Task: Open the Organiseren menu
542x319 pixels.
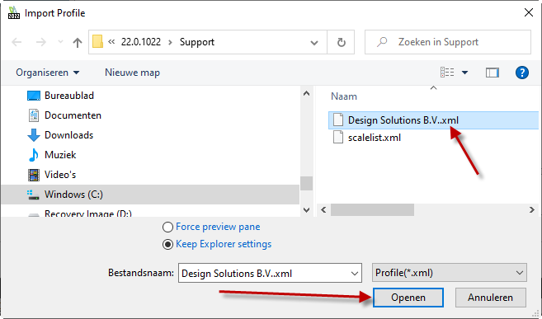Action: [47, 73]
